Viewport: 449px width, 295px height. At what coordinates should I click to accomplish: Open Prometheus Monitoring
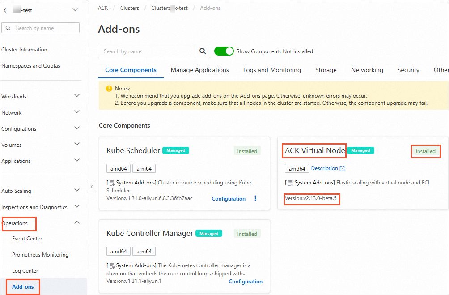tap(40, 255)
